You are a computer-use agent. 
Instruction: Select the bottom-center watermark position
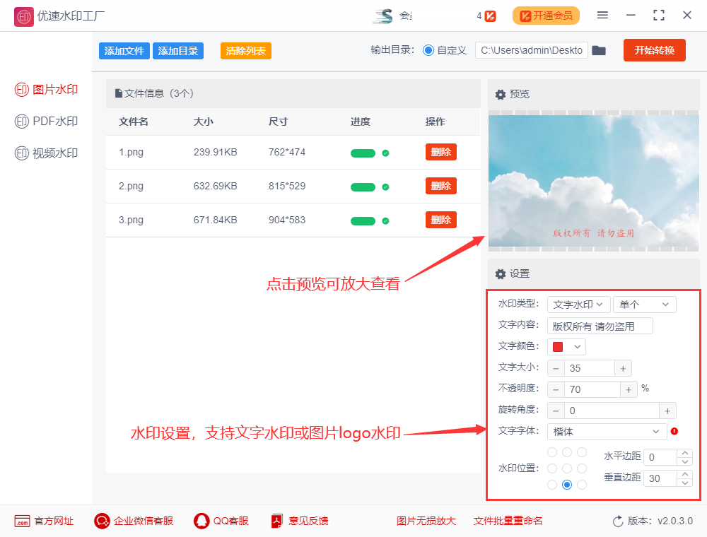click(x=567, y=484)
